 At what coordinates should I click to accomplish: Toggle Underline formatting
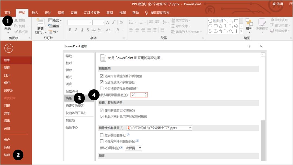click(x=82, y=30)
